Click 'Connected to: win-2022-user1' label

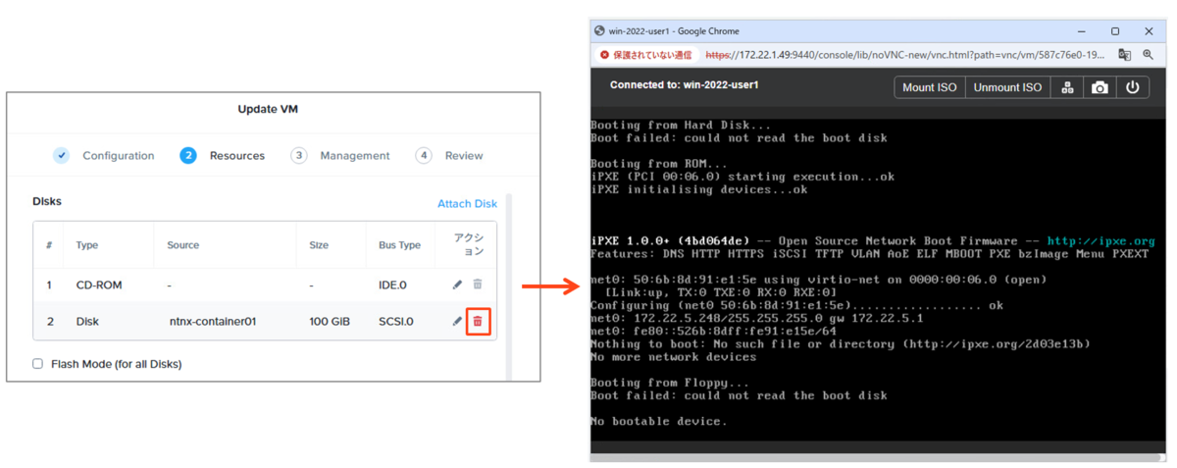click(x=684, y=85)
